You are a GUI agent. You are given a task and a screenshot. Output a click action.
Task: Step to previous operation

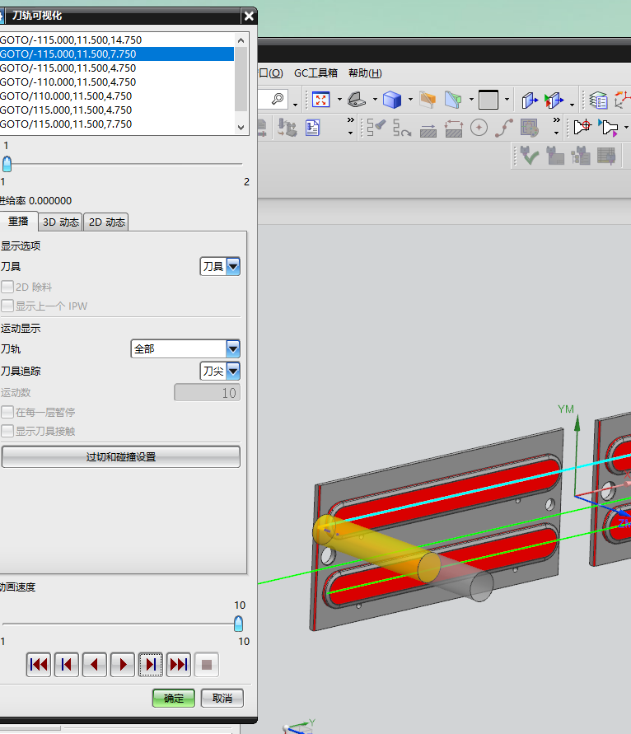point(67,664)
